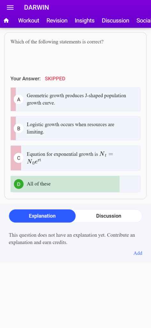151x328 pixels.
Task: Open the Social tab
Action: [143, 20]
